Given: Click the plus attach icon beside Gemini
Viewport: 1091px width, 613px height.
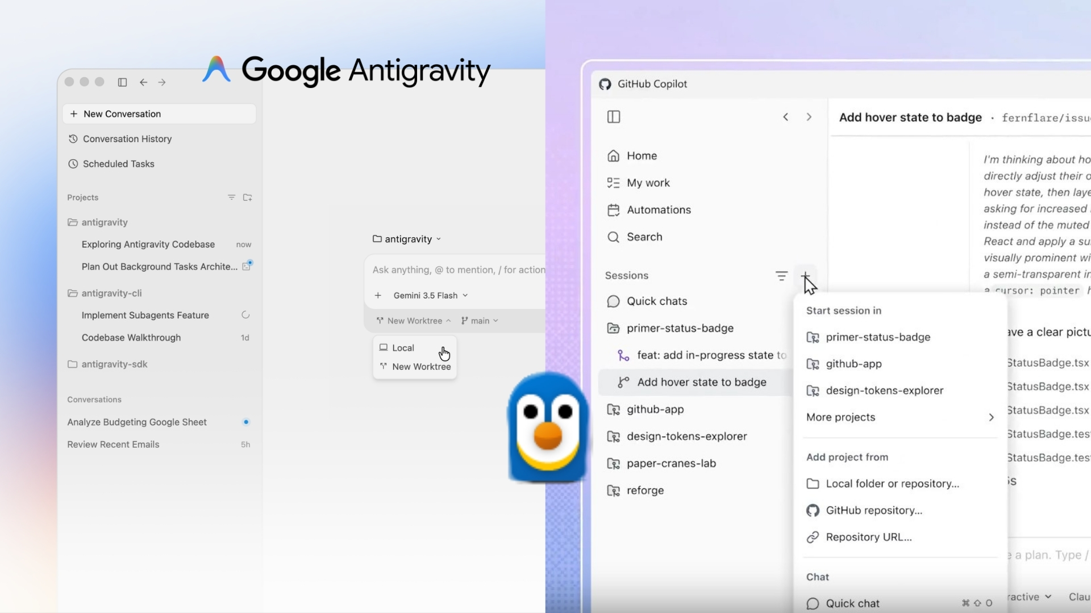Looking at the screenshot, I should click(378, 295).
